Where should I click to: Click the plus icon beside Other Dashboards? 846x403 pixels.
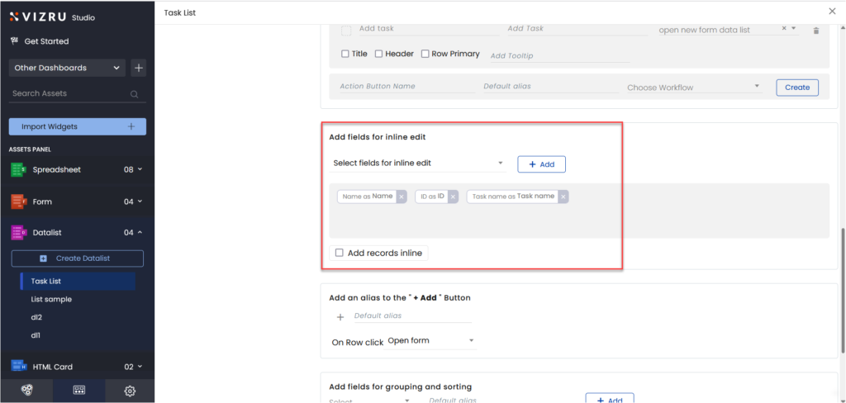139,68
